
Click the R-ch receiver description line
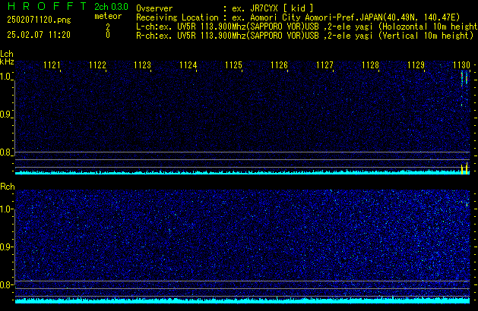coord(305,36)
